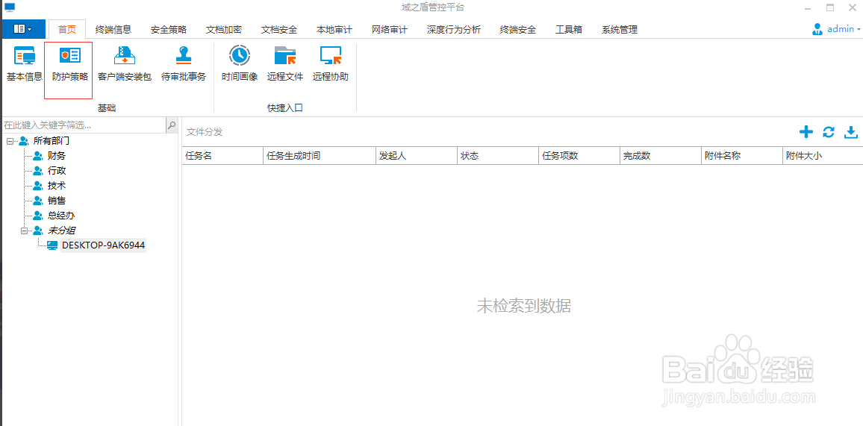The width and height of the screenshot is (863, 426).
Task: Click the keyword filter input field
Action: [84, 125]
